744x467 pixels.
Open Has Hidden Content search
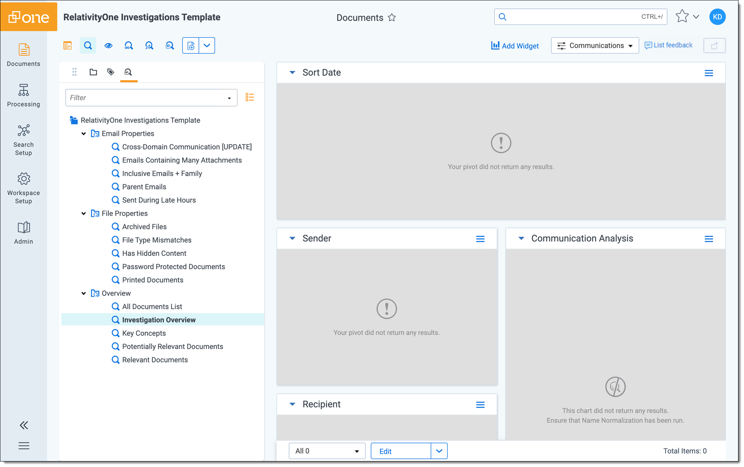(x=154, y=253)
